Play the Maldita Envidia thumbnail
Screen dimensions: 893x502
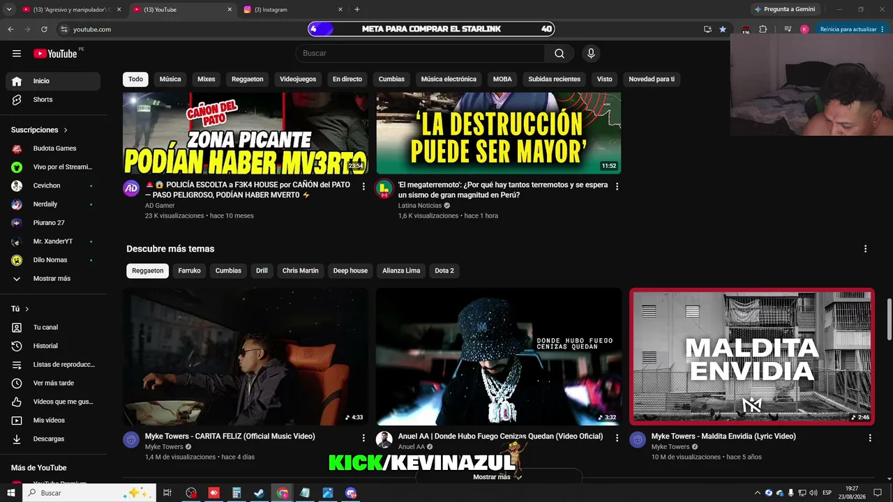point(752,357)
